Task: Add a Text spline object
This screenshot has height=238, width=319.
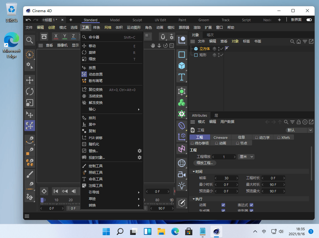Action: tap(182, 77)
